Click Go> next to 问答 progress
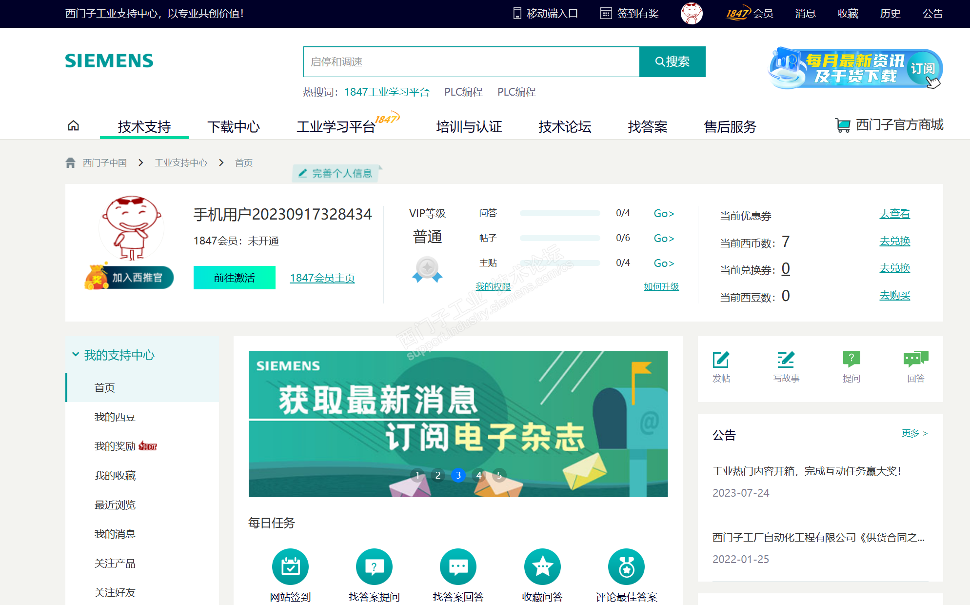 664,214
